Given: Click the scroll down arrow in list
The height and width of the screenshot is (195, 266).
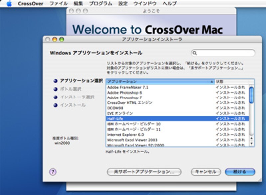Looking at the screenshot, I should pos(252,144).
